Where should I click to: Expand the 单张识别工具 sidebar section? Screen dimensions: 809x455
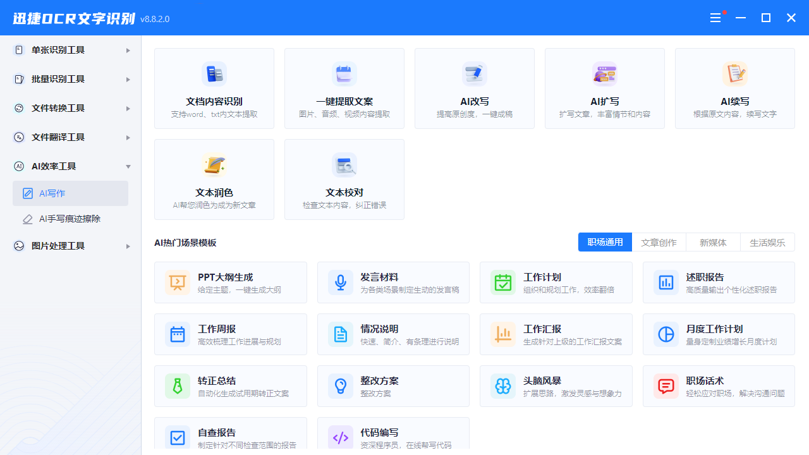click(70, 50)
